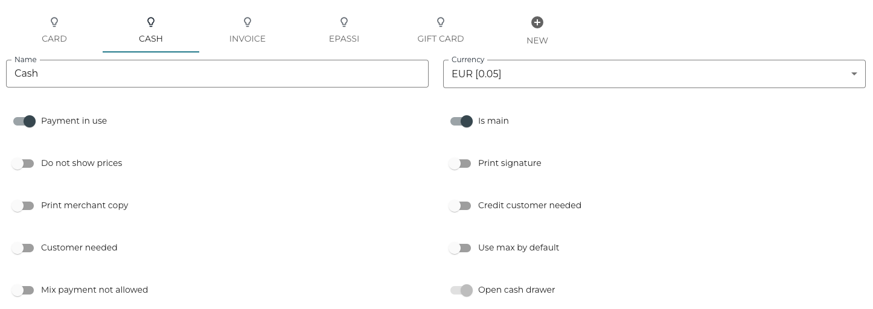
Task: Switch to the INVOICE tab label
Action: [x=248, y=39]
